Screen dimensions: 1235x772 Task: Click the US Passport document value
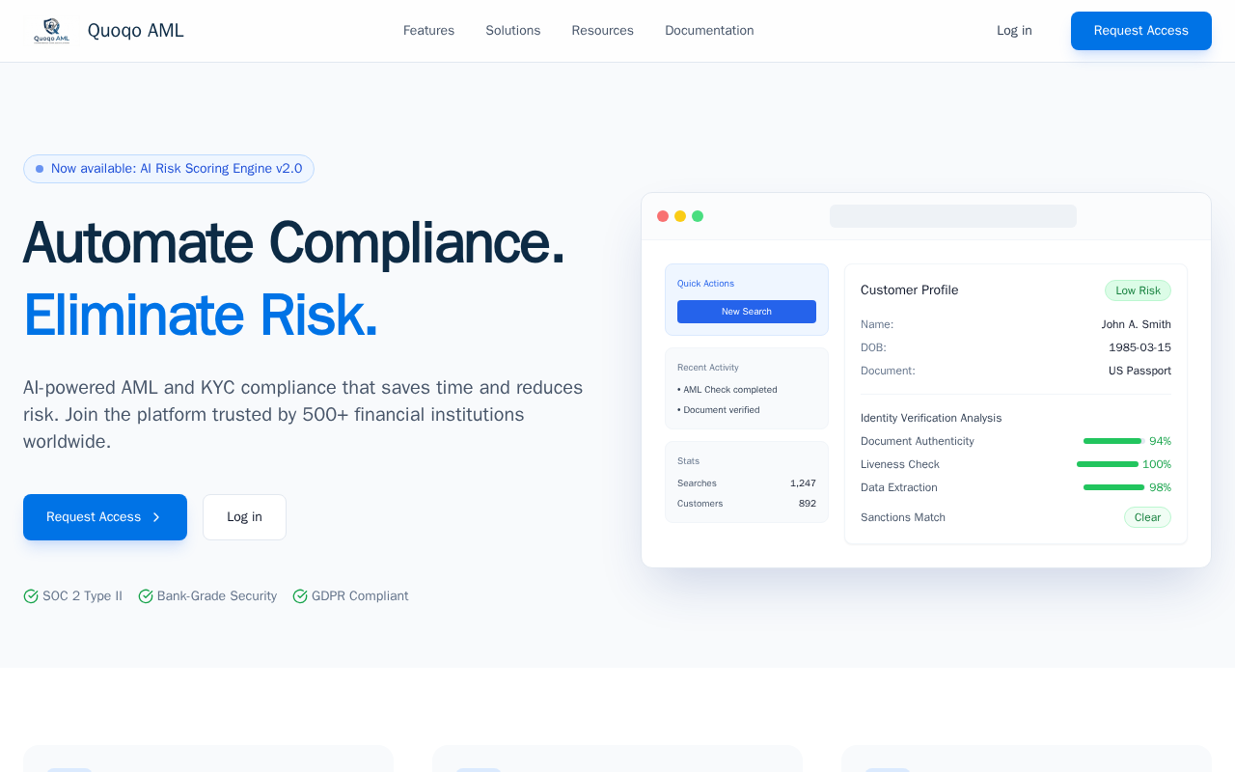coord(1139,371)
